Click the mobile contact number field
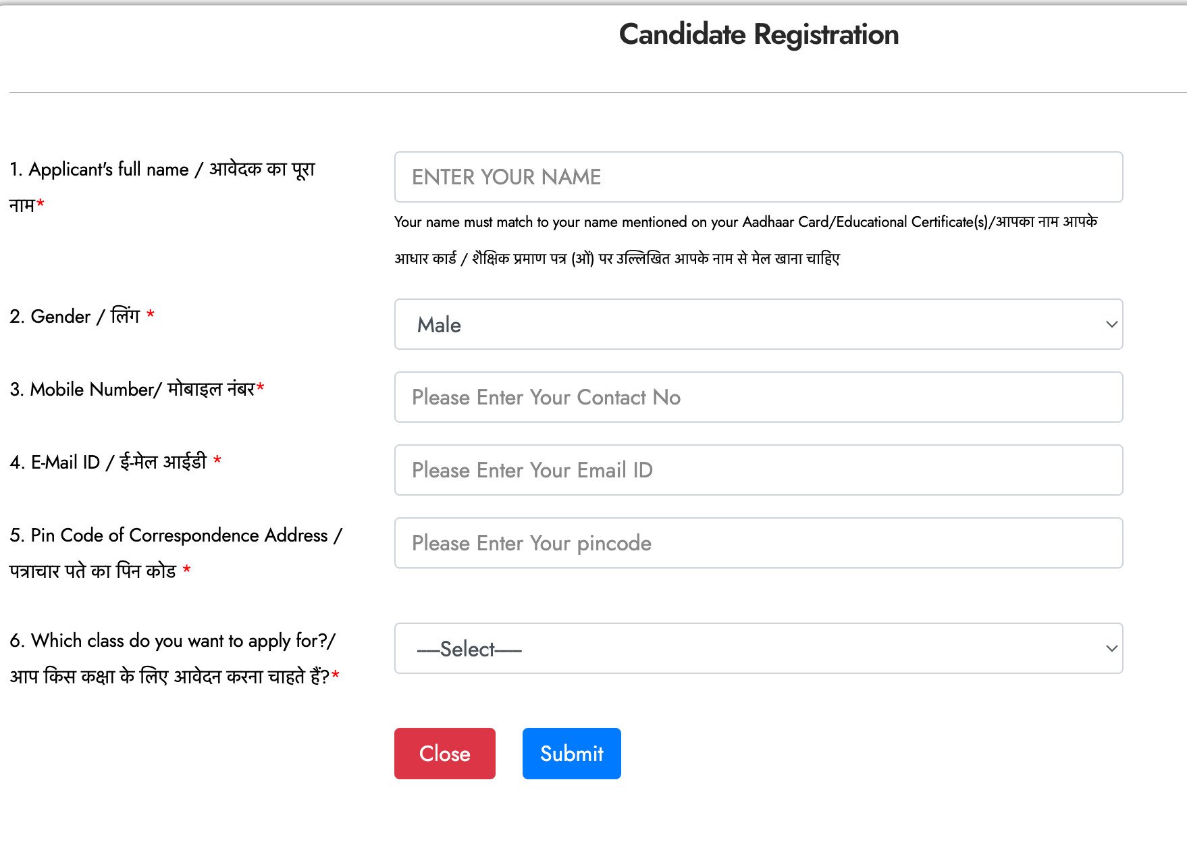Viewport: 1187px width, 863px height. click(x=758, y=397)
